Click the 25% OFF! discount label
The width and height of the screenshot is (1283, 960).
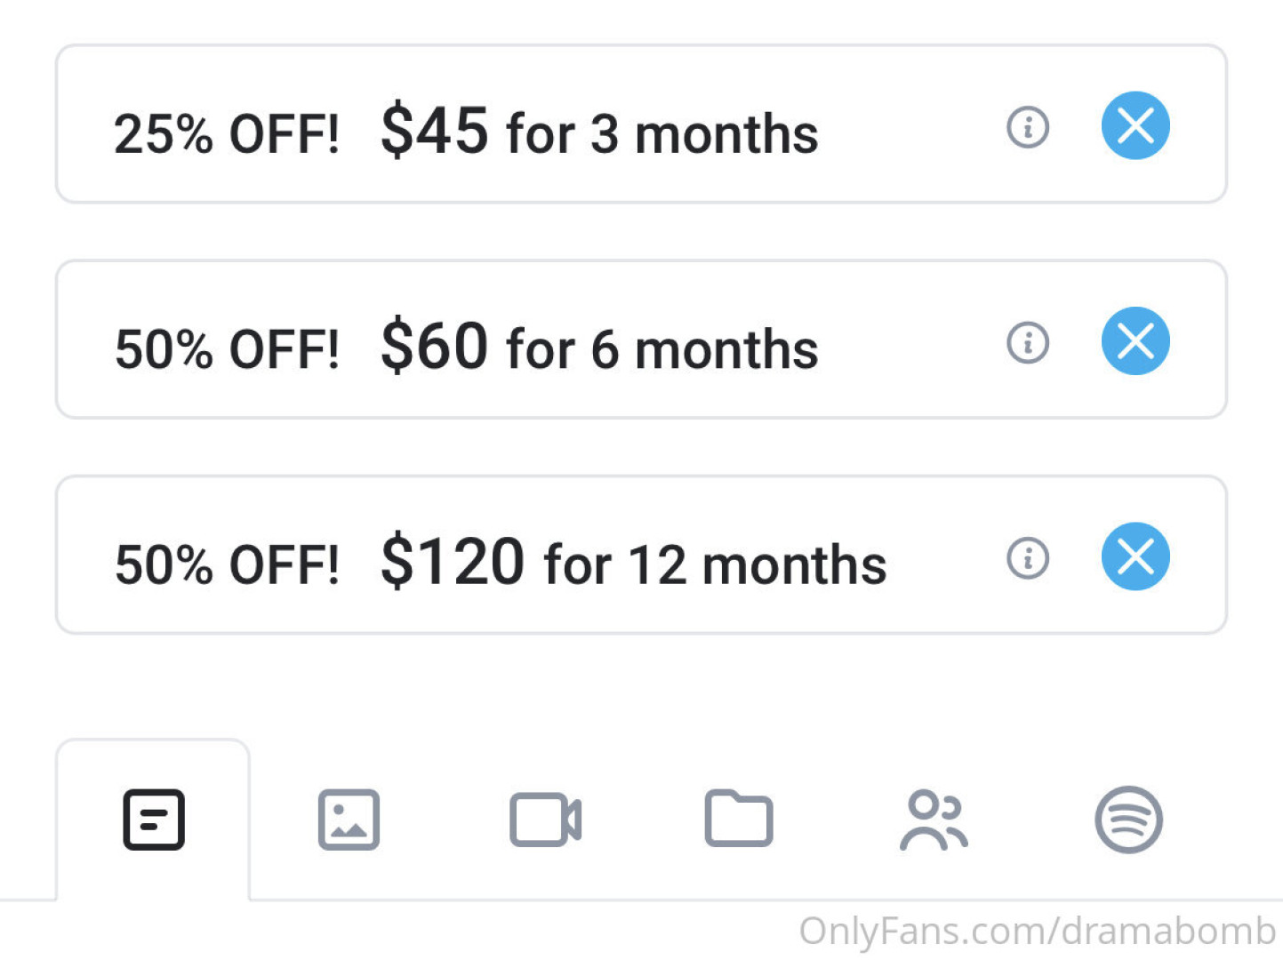point(227,134)
